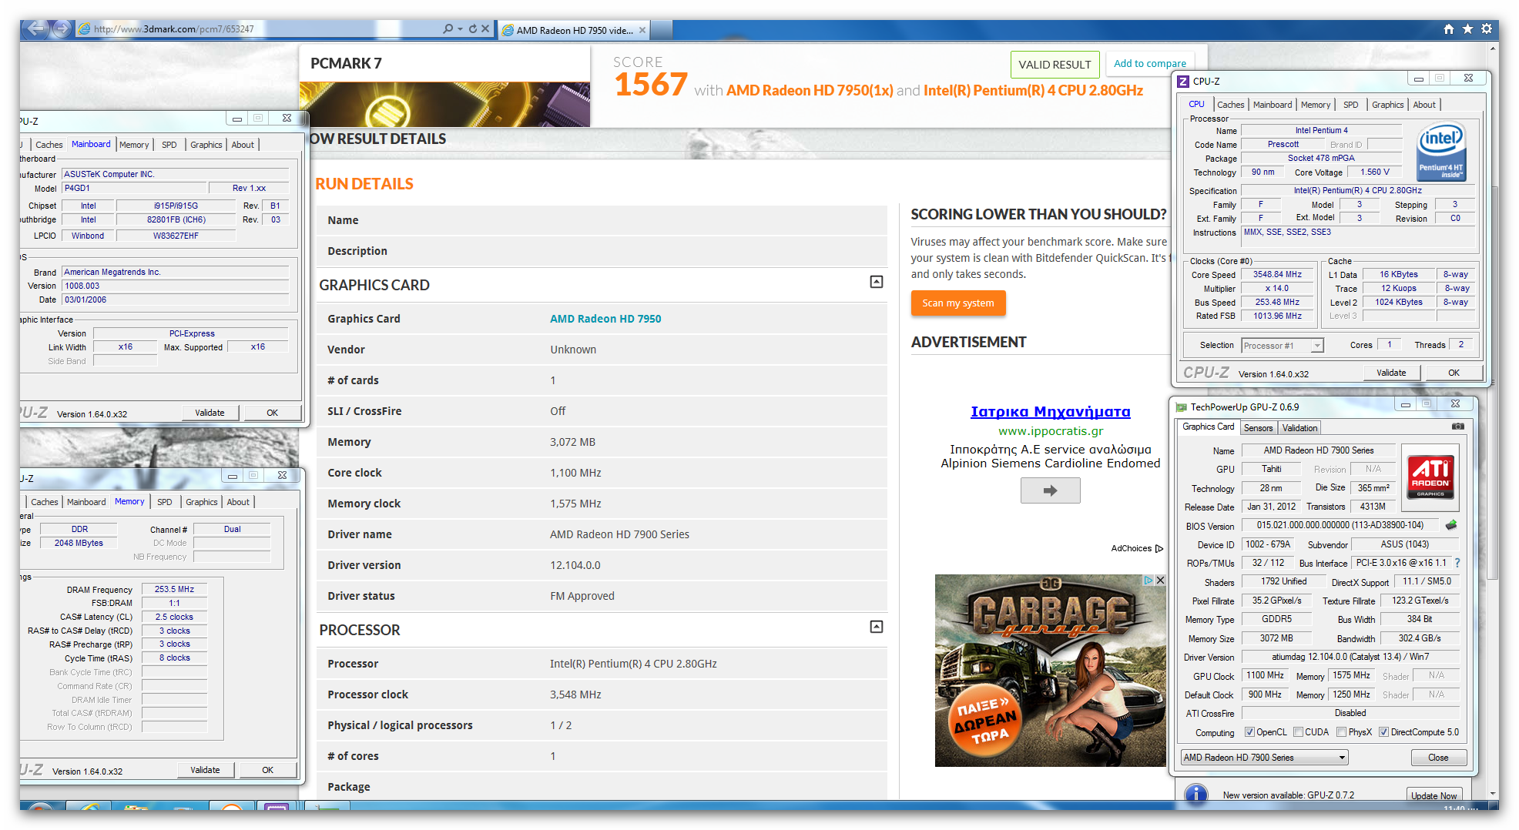The width and height of the screenshot is (1519, 830).
Task: Click the ATI Radeon logo in GPU-Z
Action: [1430, 477]
